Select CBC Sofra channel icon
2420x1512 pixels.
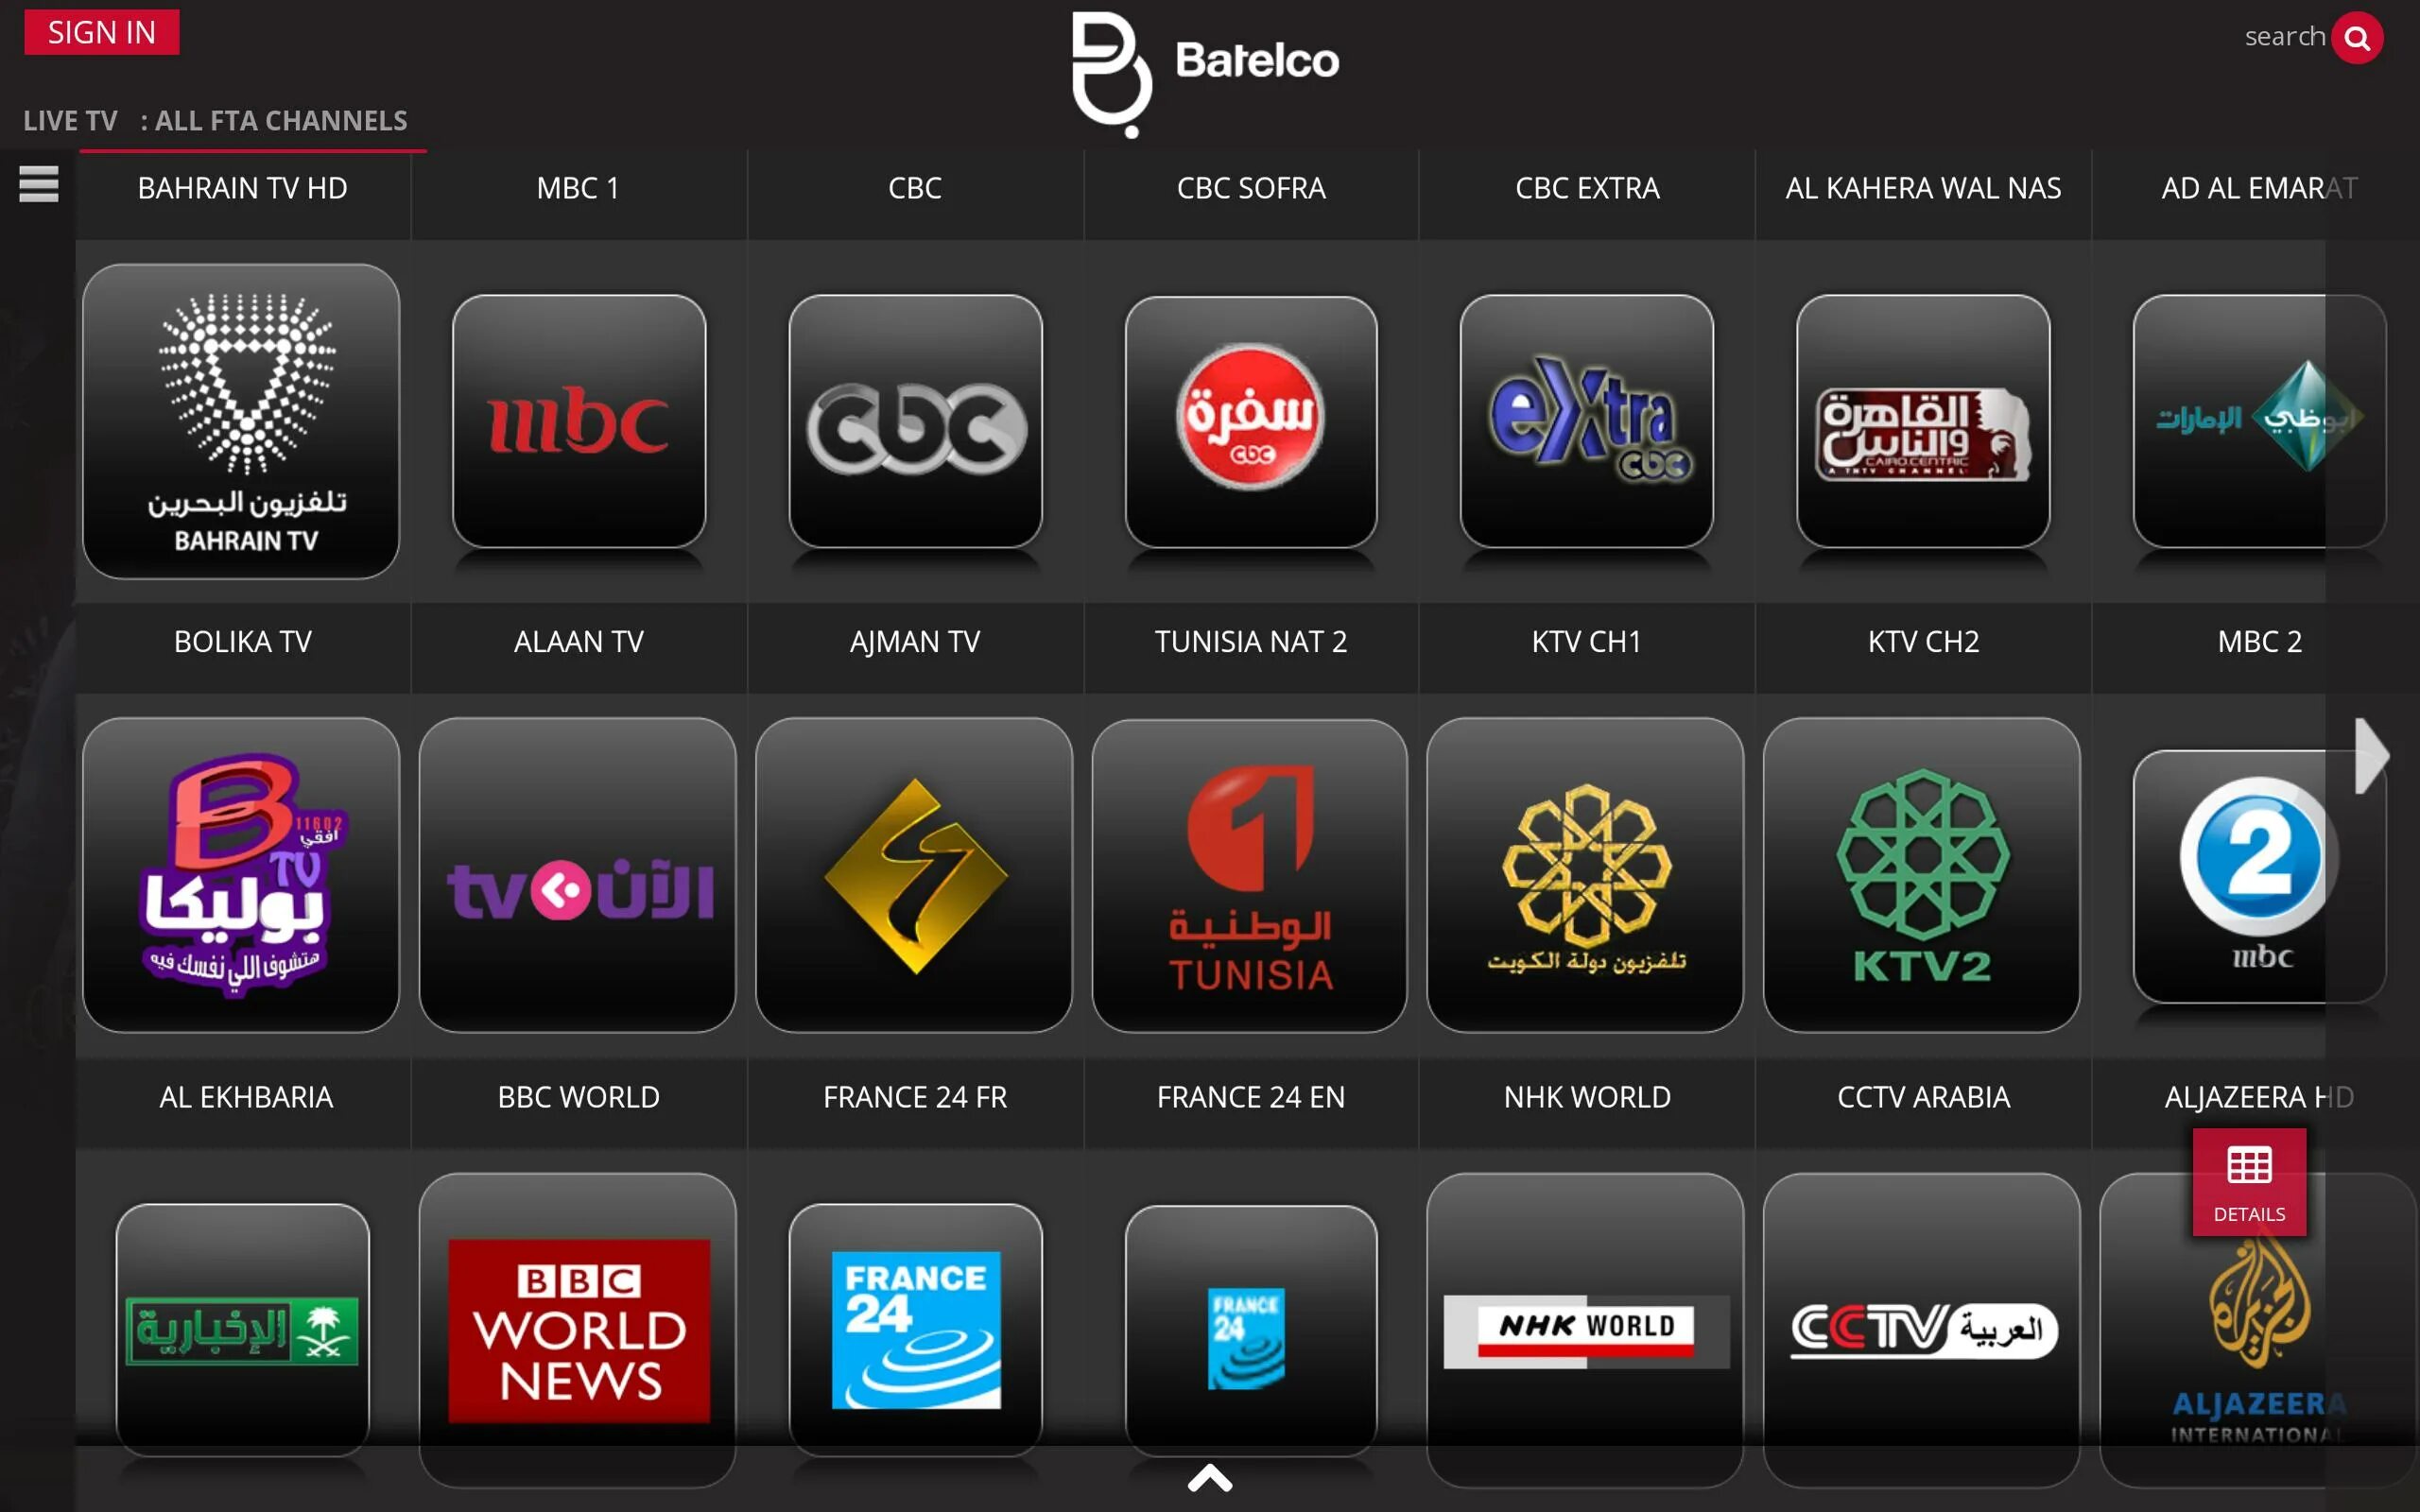point(1249,417)
